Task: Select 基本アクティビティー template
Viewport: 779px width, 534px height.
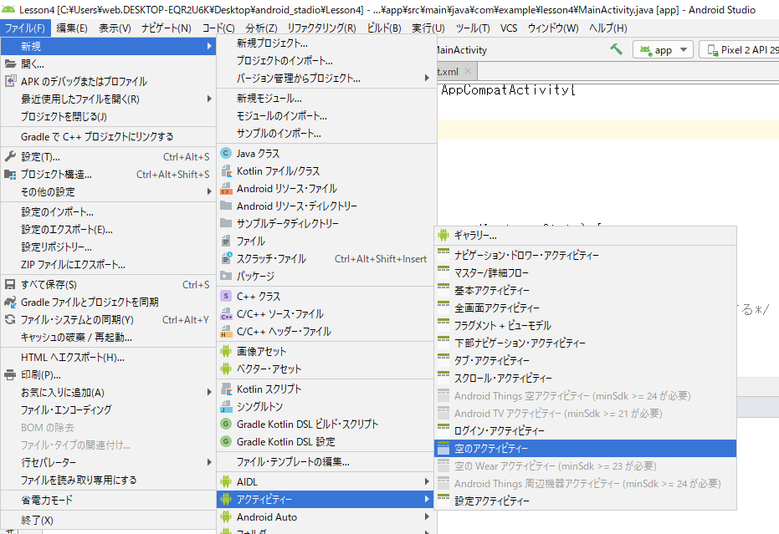Action: click(585, 291)
